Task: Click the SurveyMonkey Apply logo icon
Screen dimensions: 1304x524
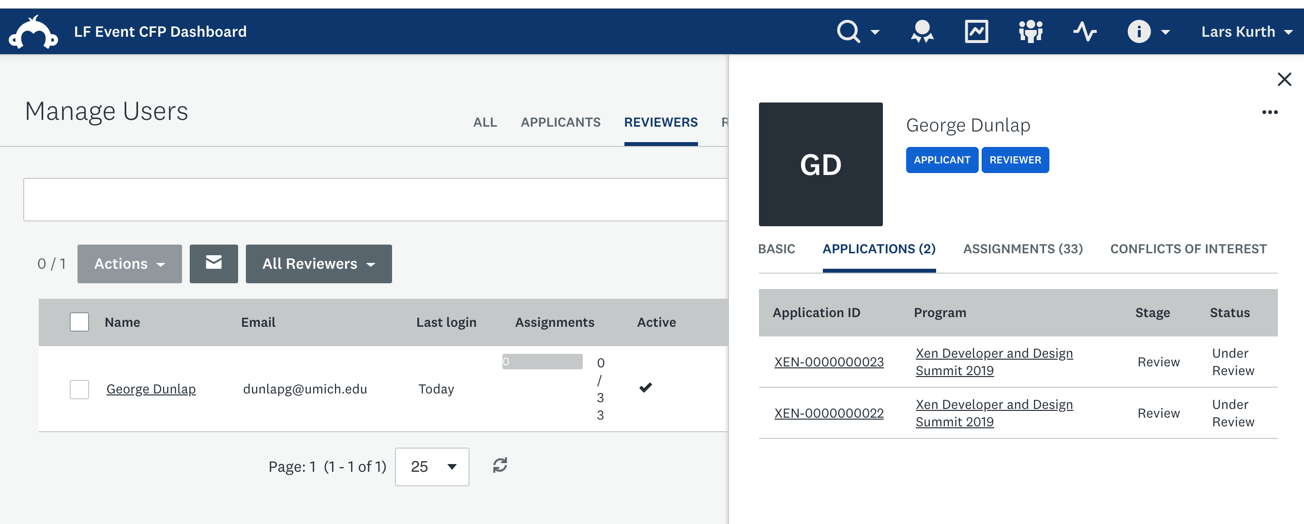Action: (x=33, y=32)
